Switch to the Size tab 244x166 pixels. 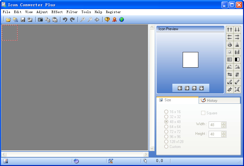[x=177, y=100]
